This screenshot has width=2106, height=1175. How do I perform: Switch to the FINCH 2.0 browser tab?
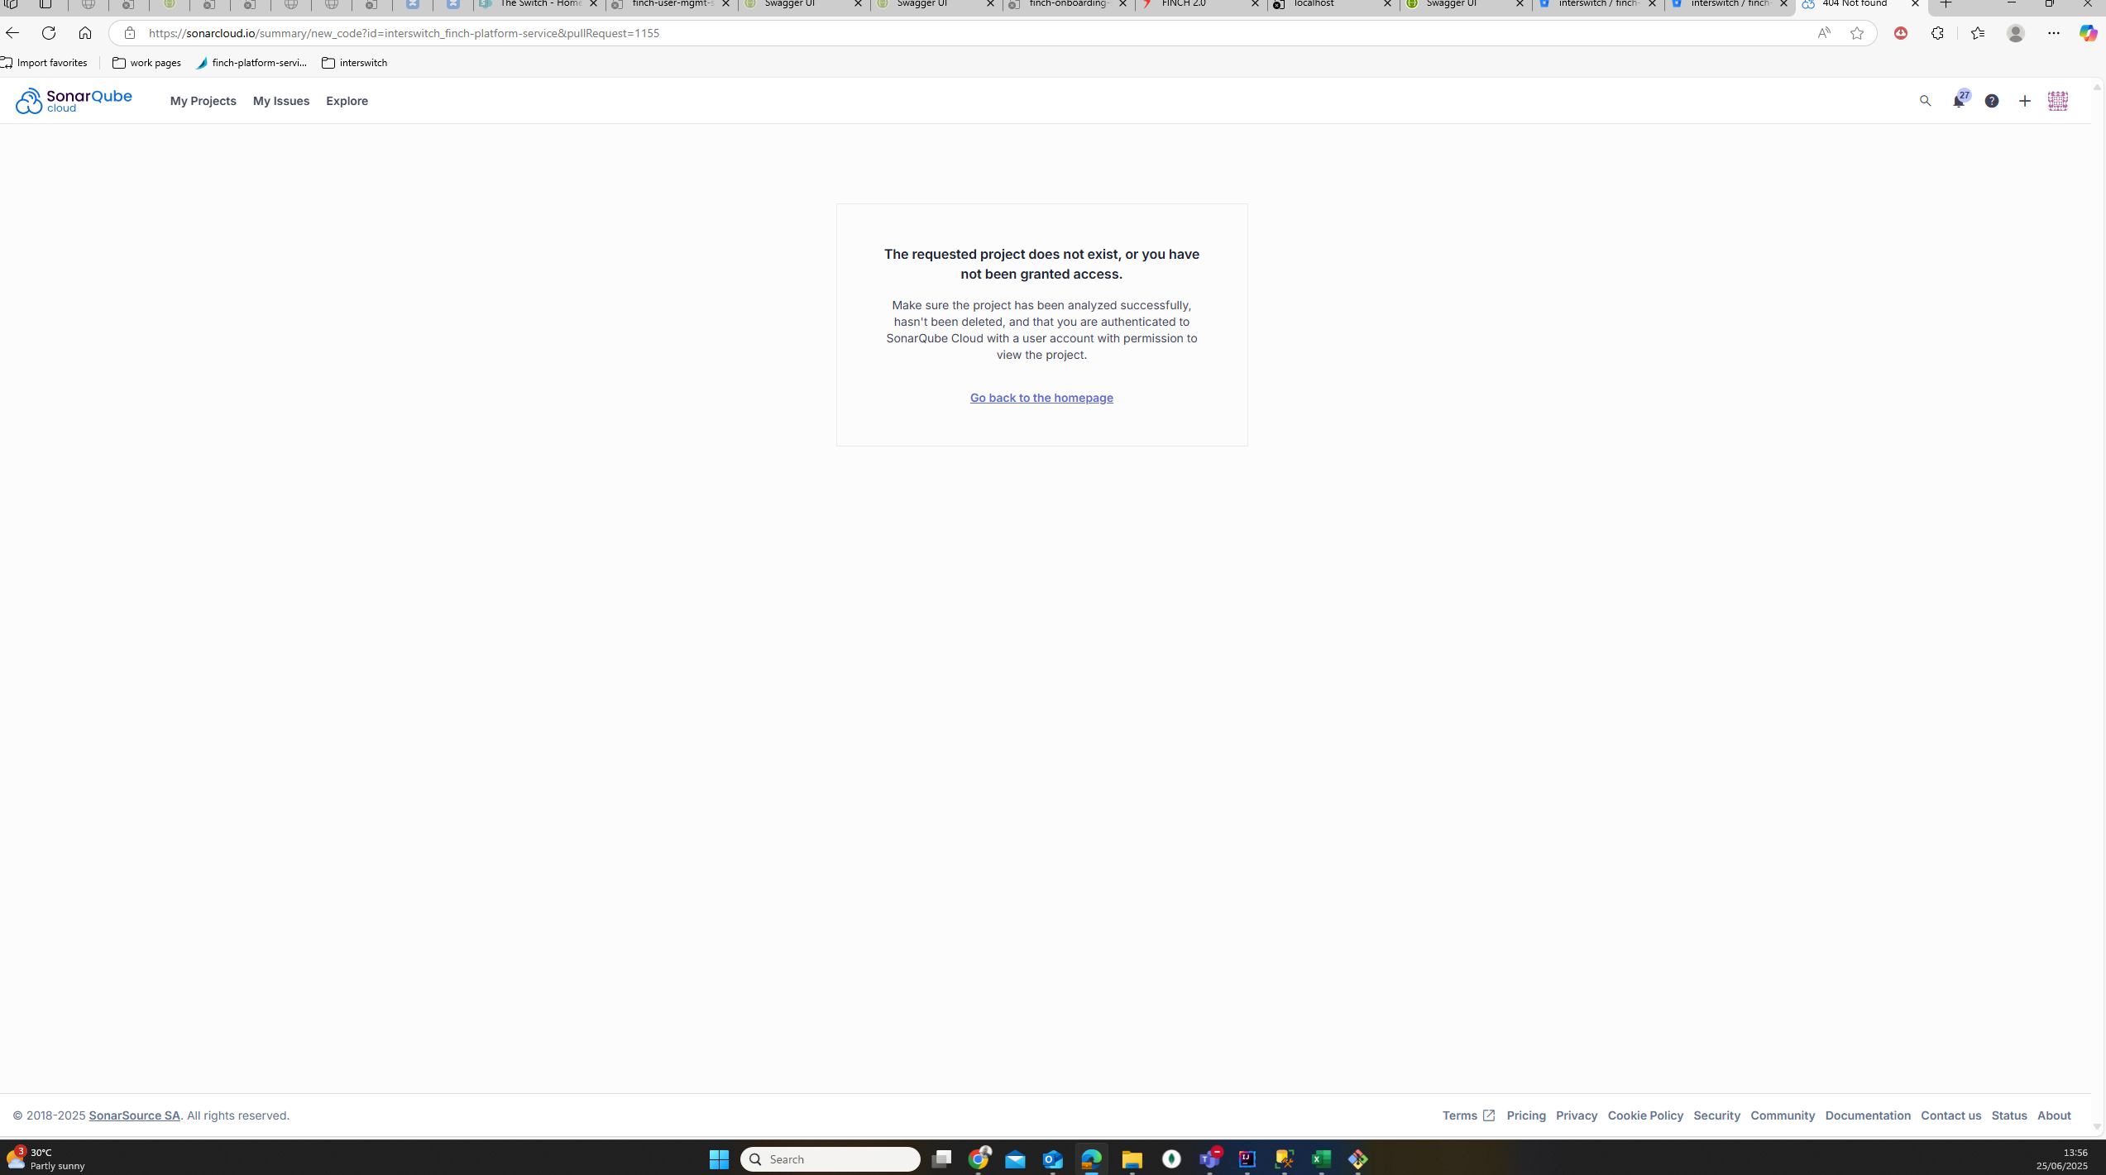tap(1191, 4)
